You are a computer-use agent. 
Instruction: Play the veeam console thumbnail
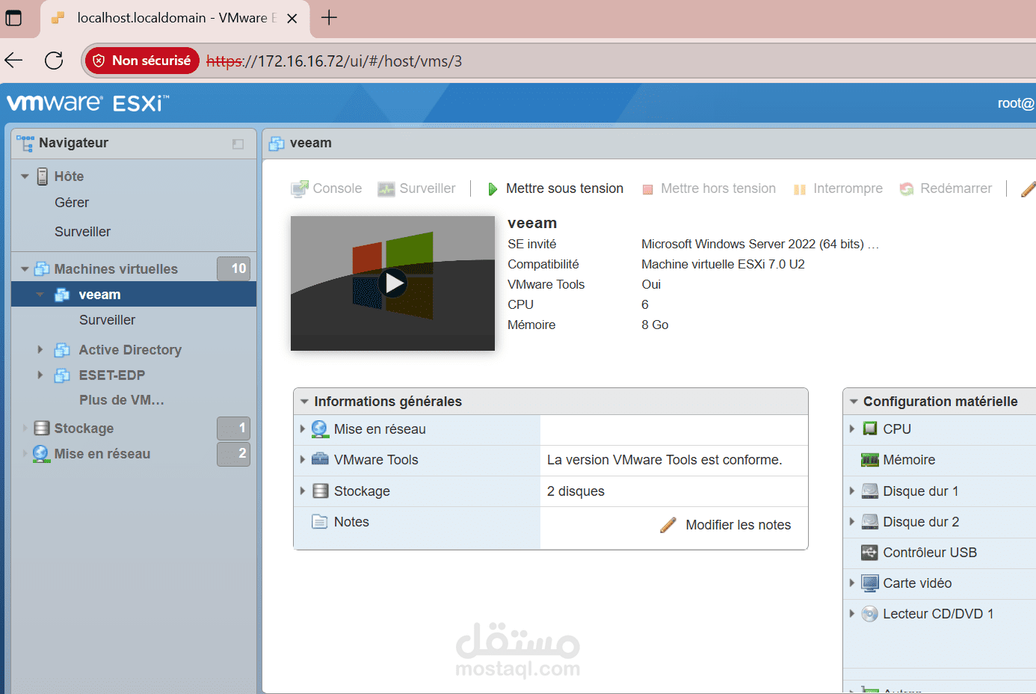(x=392, y=283)
